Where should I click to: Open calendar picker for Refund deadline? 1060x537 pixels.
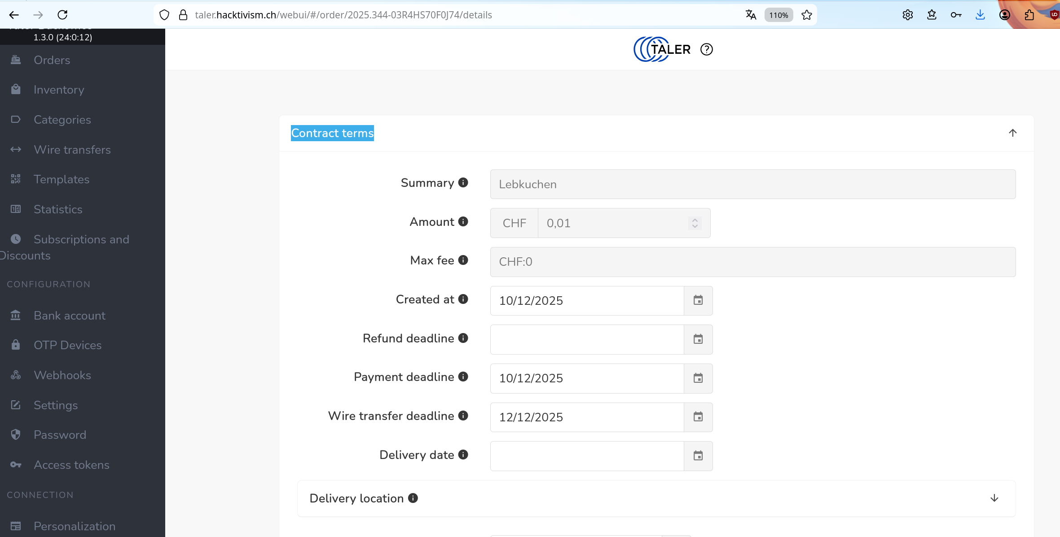coord(698,339)
